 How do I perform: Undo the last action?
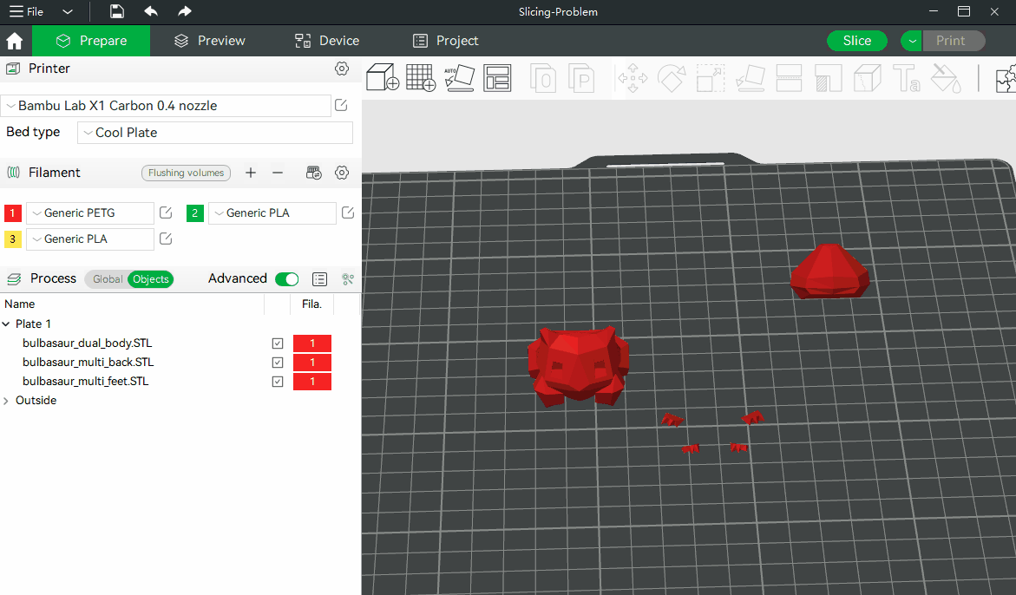point(151,11)
